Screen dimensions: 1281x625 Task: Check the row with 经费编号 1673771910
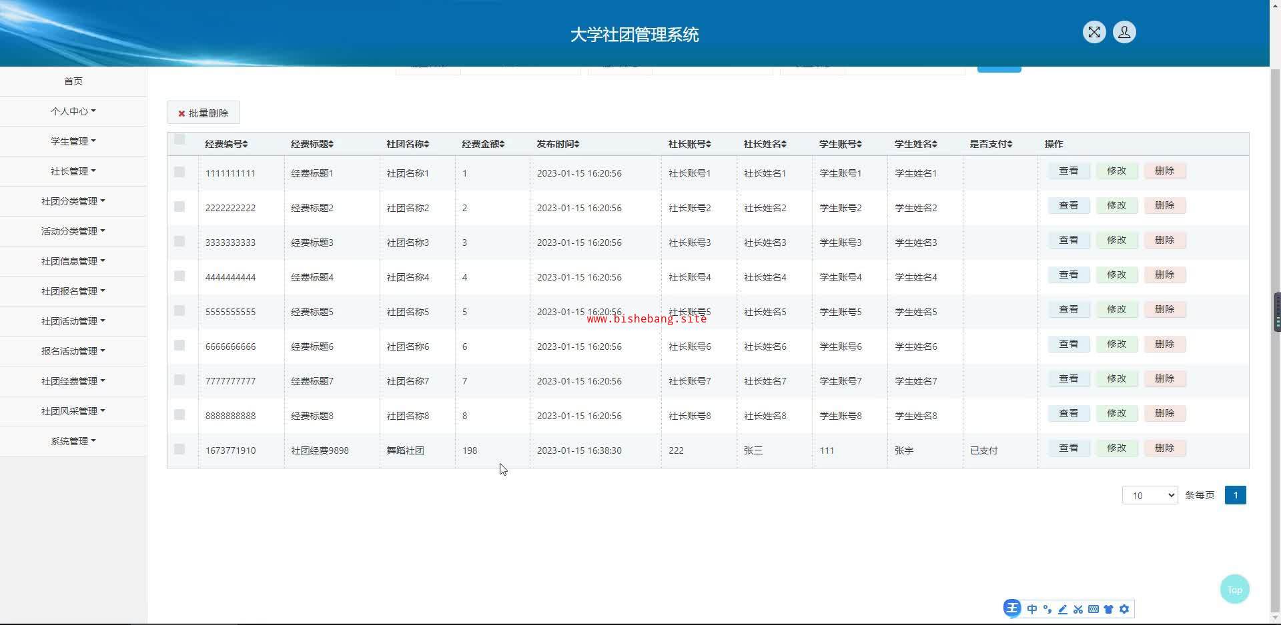(x=179, y=449)
